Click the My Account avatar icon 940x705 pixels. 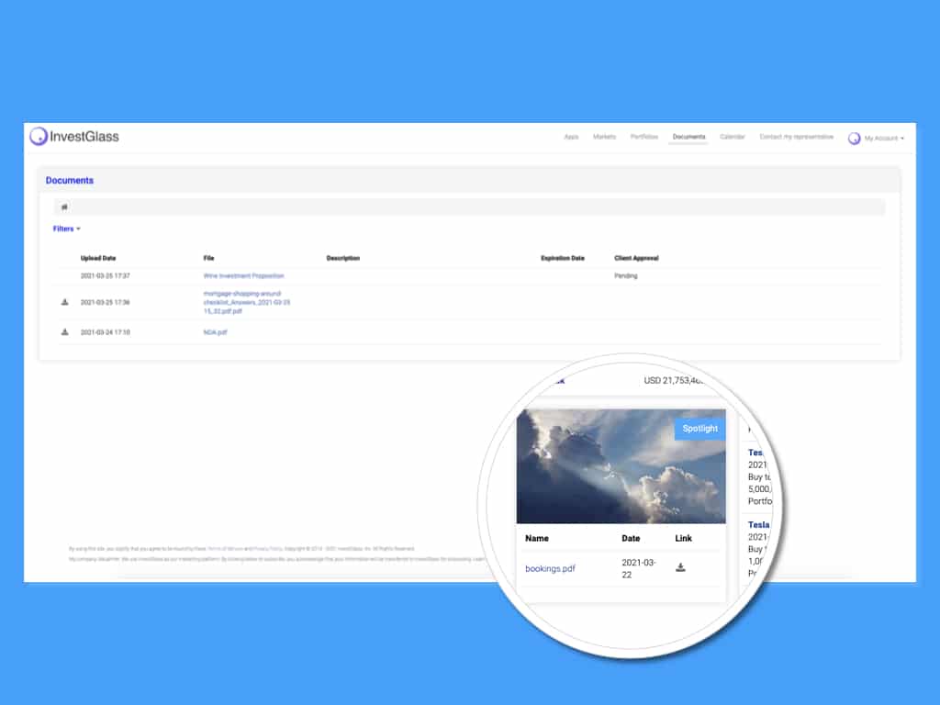coord(855,139)
